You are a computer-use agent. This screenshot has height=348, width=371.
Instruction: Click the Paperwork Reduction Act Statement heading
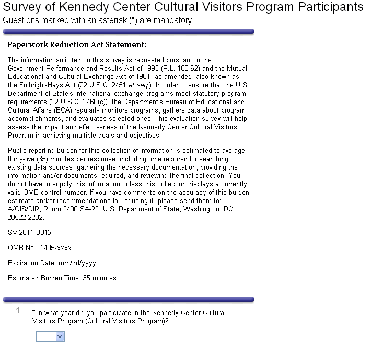77,45
